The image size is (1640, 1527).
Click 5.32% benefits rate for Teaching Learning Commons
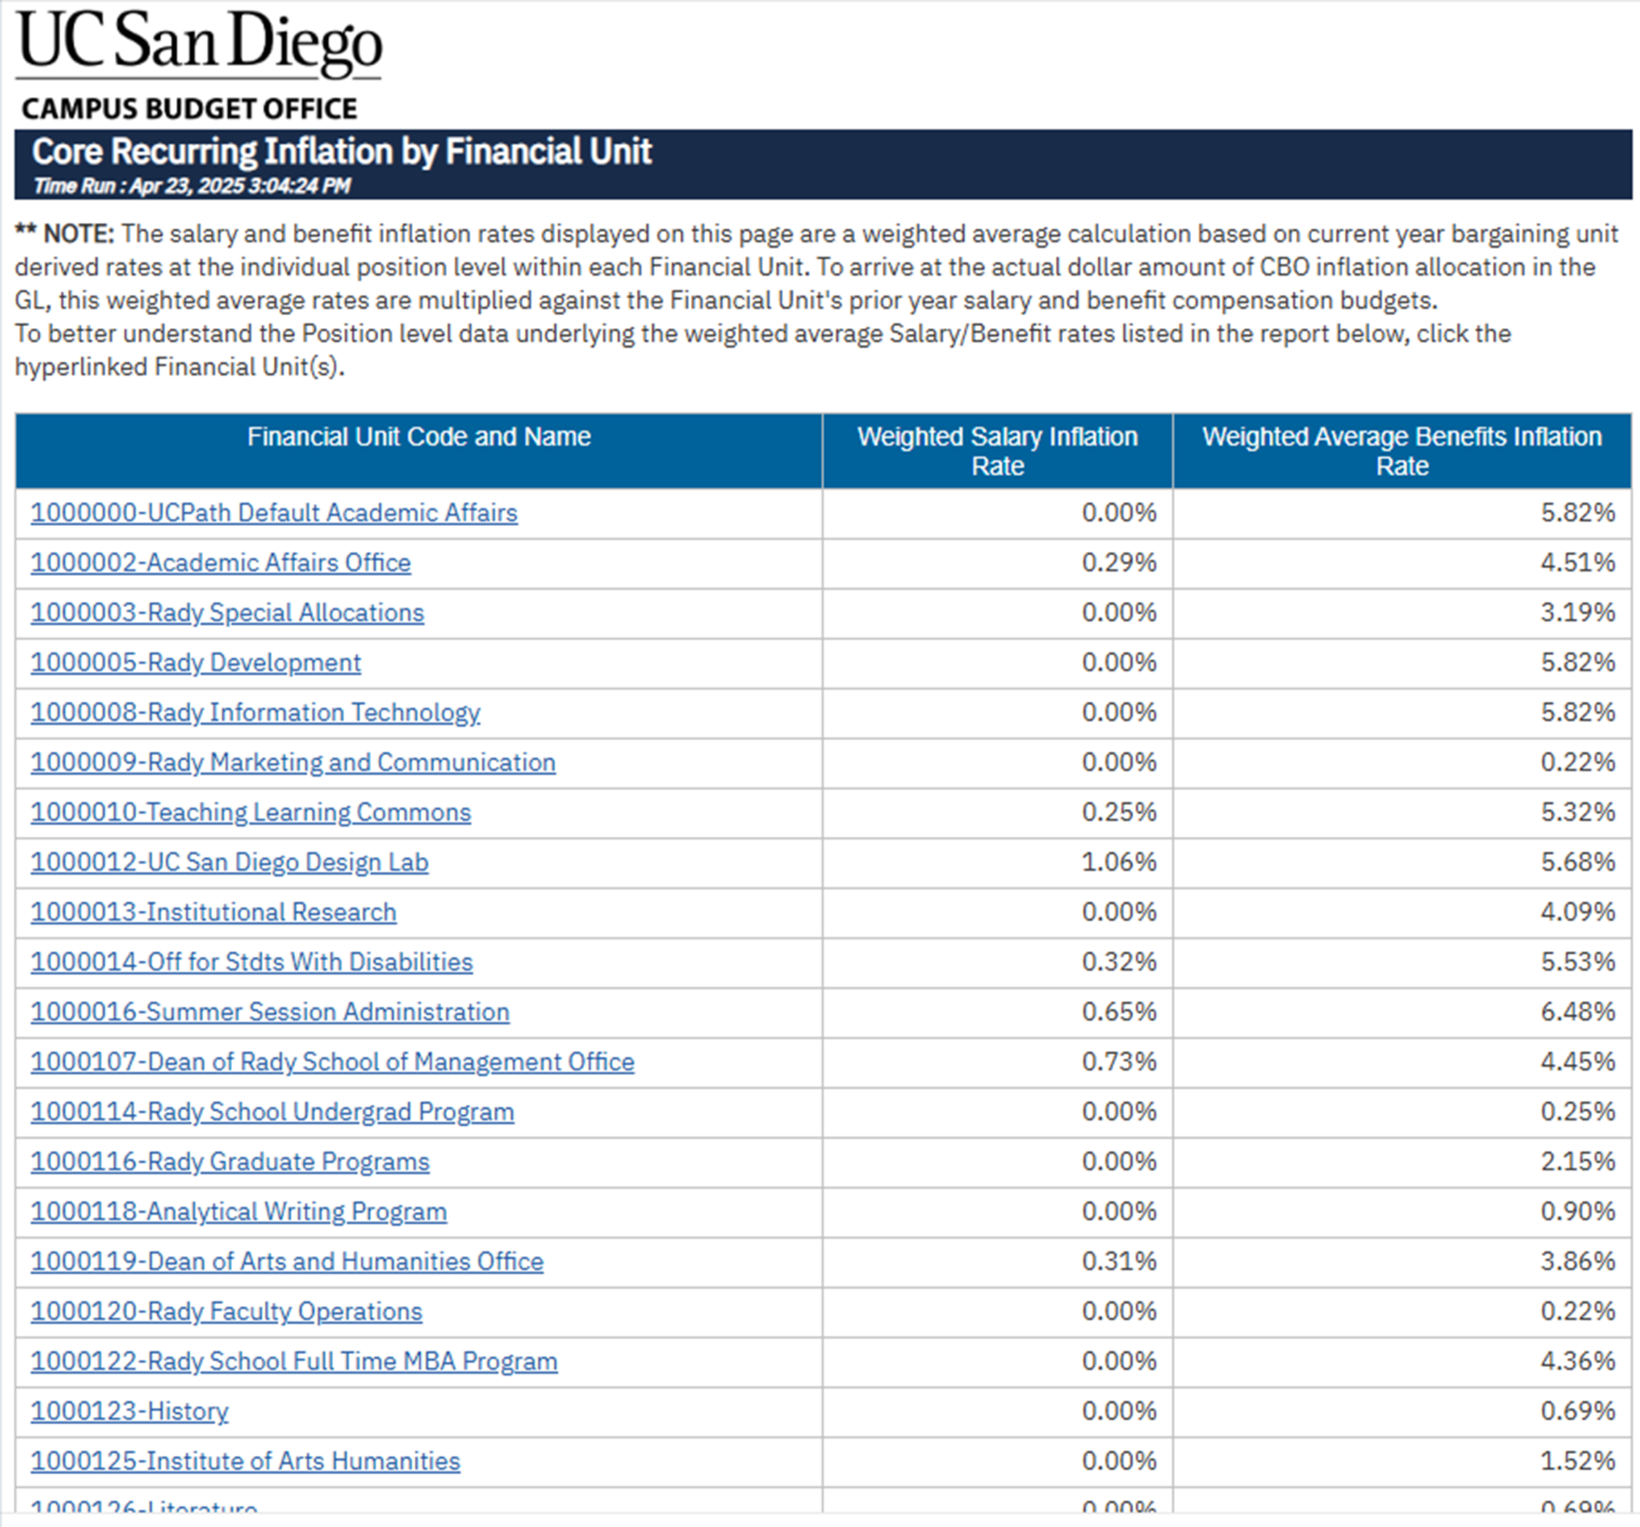point(1577,813)
